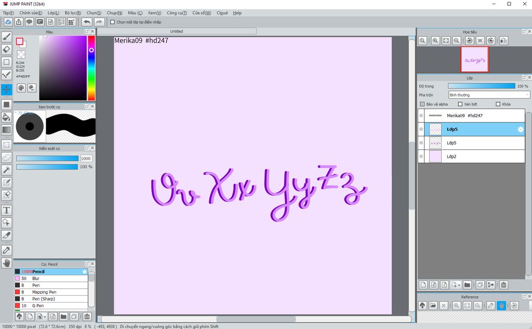Open the gear settings of the selected Lớp5 layer
The image size is (532, 329).
coord(521,129)
